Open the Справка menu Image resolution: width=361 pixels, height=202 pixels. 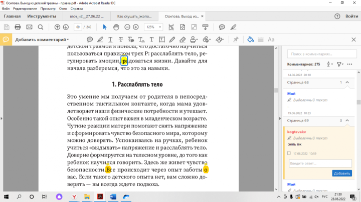[77, 8]
